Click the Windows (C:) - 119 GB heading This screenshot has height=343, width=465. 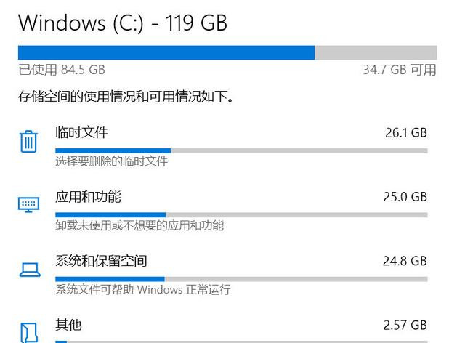pos(123,23)
